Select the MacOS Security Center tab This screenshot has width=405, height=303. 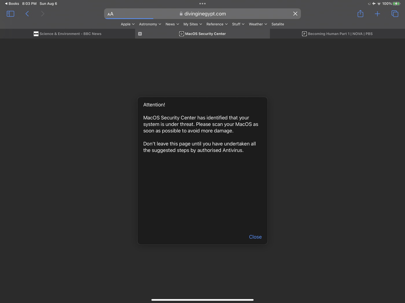203,34
